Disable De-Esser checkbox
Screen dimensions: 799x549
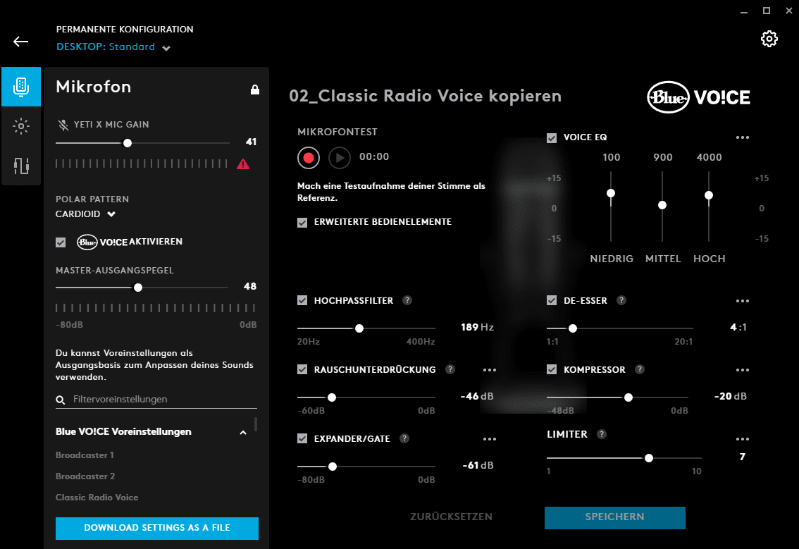tap(552, 300)
